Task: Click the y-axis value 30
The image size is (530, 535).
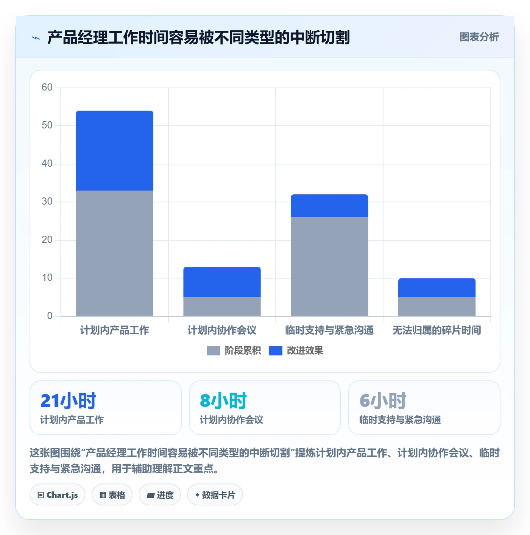Action: [x=47, y=202]
